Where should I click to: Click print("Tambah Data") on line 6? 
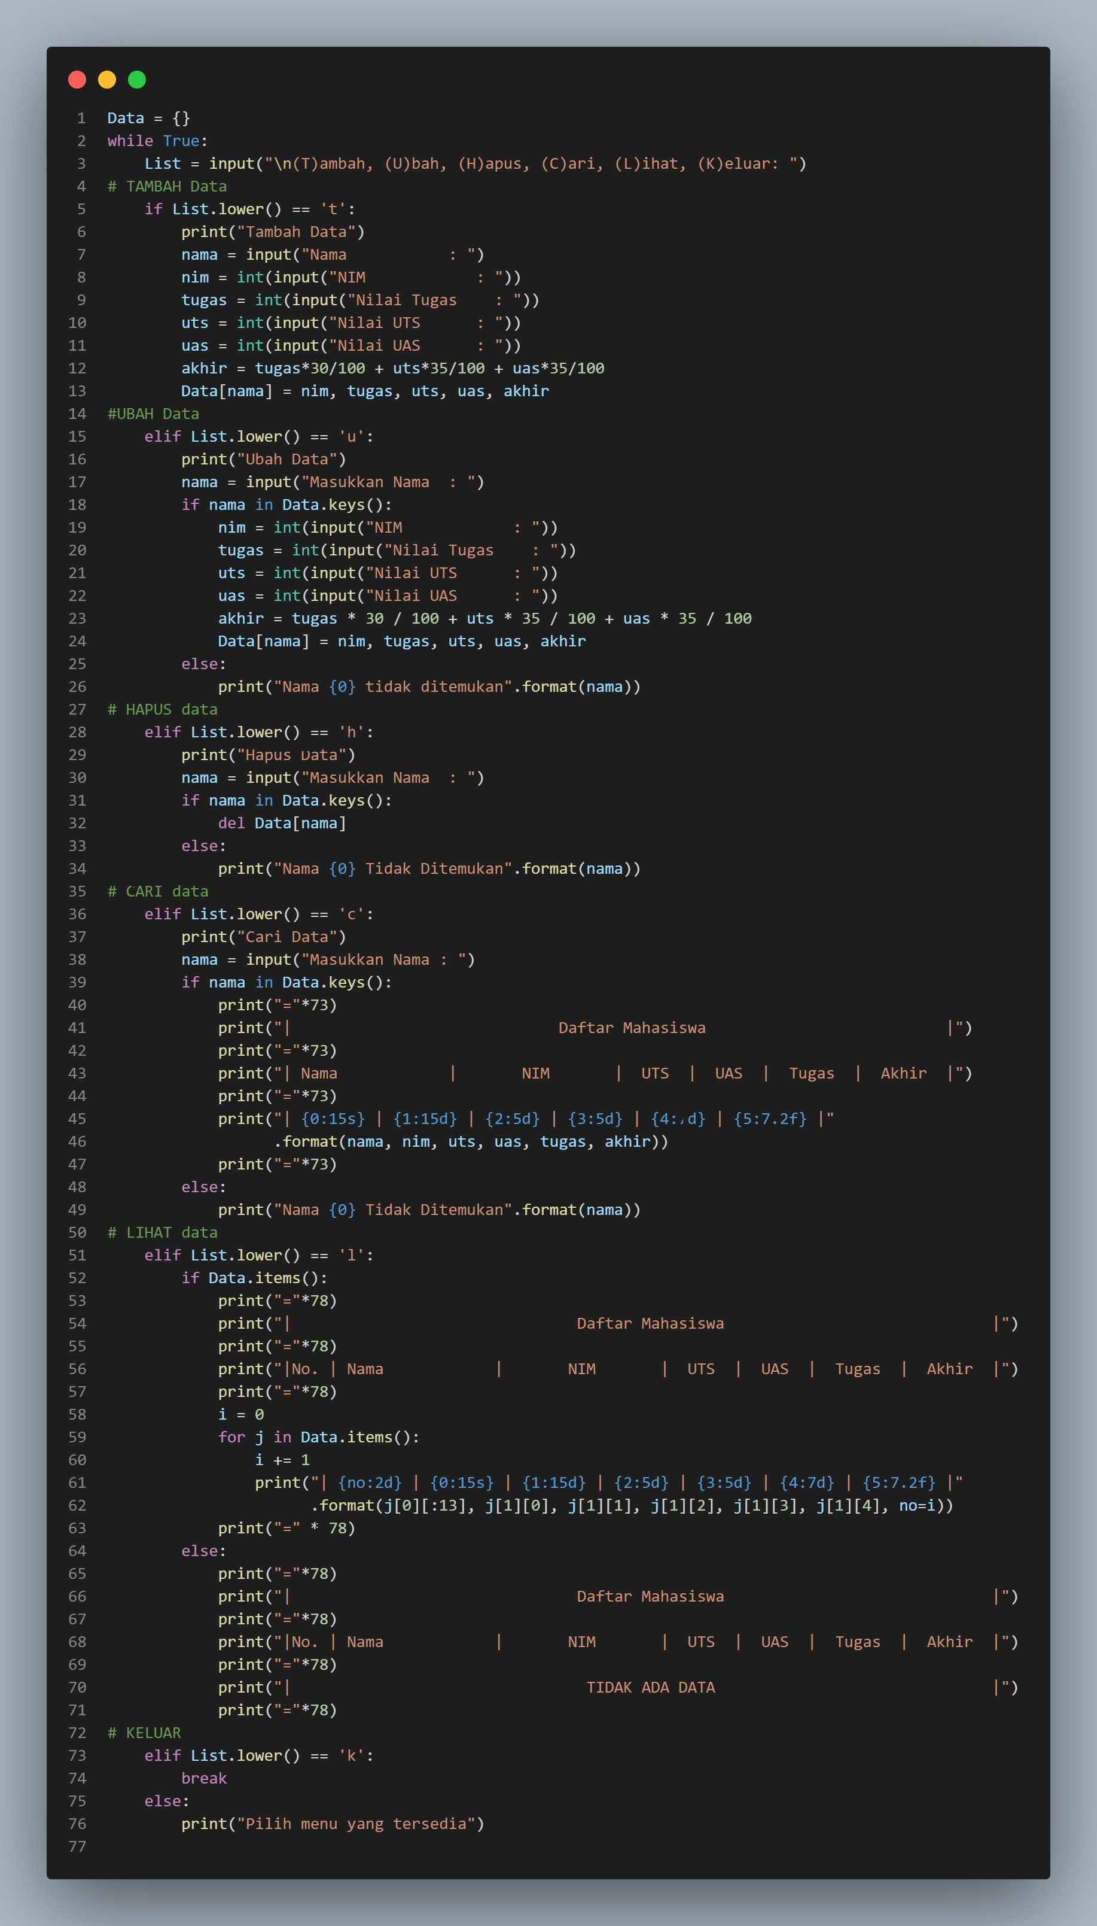pyautogui.click(x=273, y=232)
